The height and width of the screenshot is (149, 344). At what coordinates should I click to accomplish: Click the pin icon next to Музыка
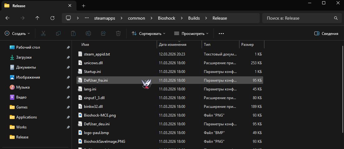coord(68,87)
